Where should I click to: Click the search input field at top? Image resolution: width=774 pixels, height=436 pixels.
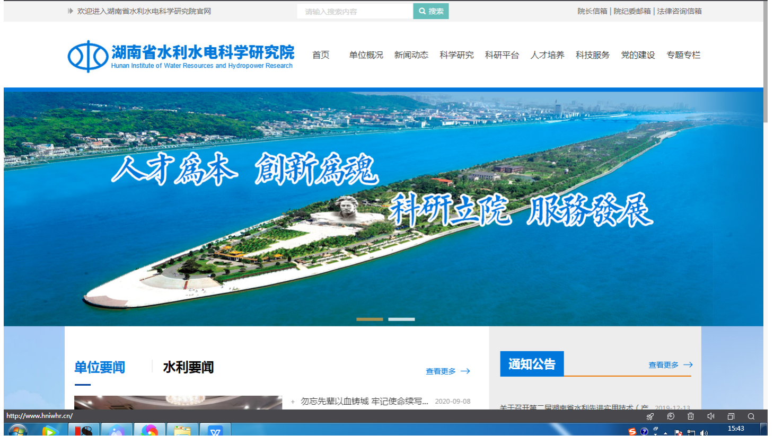pos(354,11)
